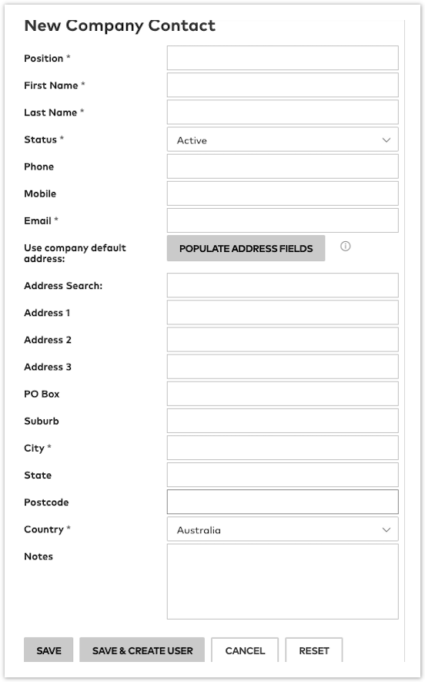Click the Save button
This screenshot has height=682, width=425.
point(49,650)
